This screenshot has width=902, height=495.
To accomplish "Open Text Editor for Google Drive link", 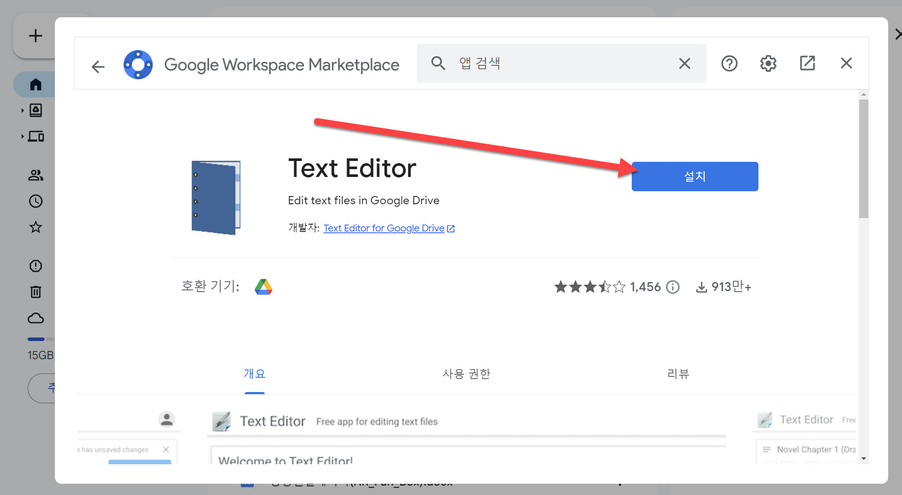I will [x=384, y=228].
